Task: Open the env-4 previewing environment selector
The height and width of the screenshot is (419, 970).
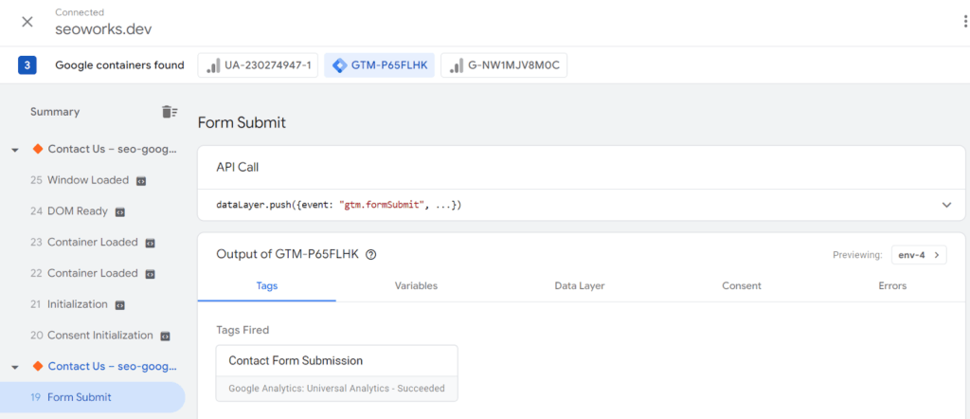Action: click(x=919, y=255)
